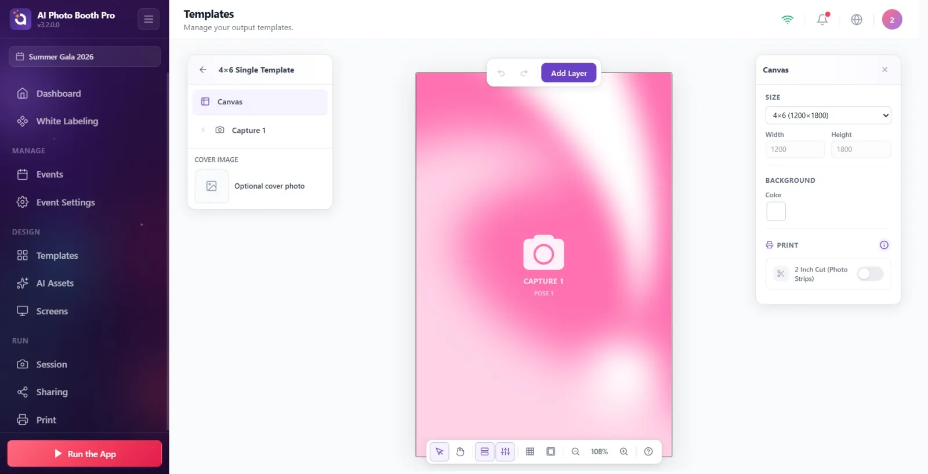Select the Canvas layer row

tap(260, 102)
